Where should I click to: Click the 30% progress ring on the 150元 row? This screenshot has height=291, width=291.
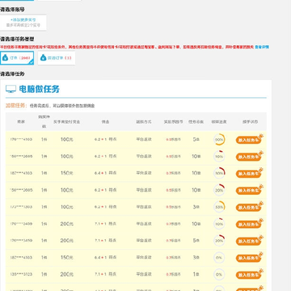tap(219, 173)
